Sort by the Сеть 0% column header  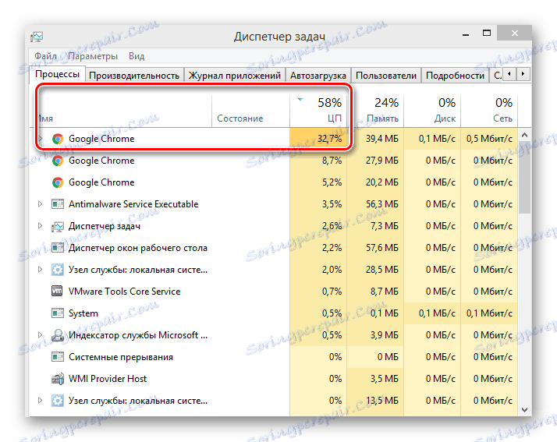coord(489,111)
